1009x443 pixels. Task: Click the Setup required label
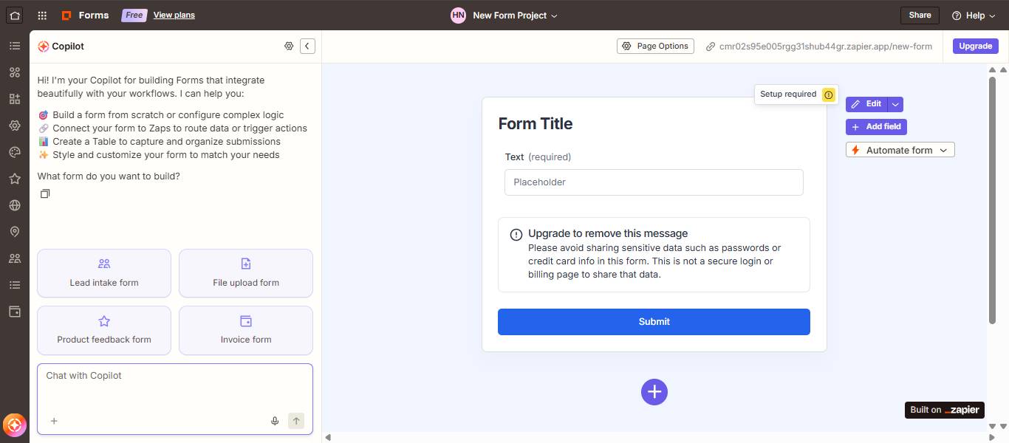(788, 95)
